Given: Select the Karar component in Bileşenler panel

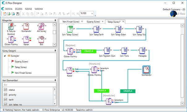Looking at the screenshot, I should [27, 41].
